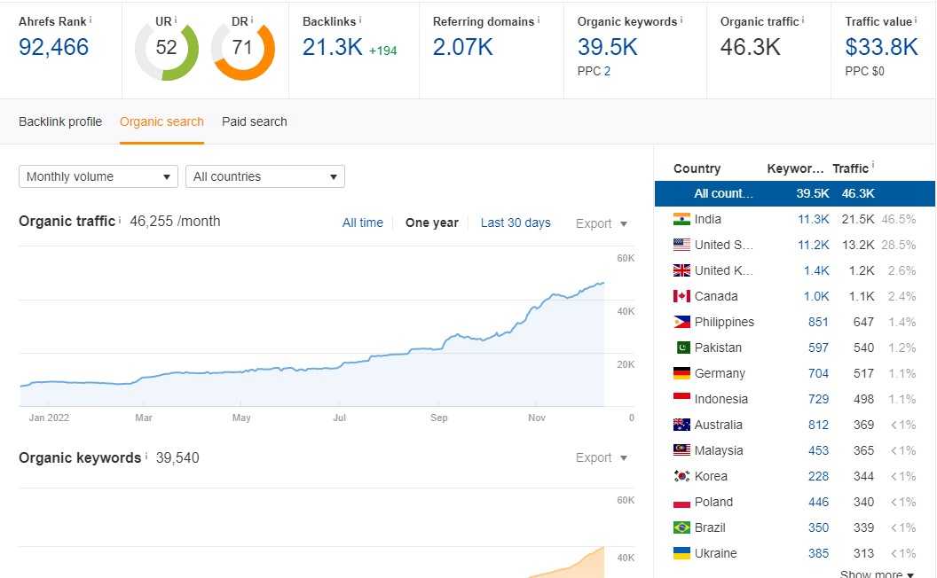Image resolution: width=937 pixels, height=578 pixels.
Task: Click info icon next to Organic traffic chart title
Action: pyautogui.click(x=120, y=220)
